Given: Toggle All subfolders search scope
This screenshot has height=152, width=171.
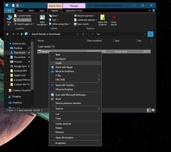Looking at the screenshot, I should [x=23, y=20].
